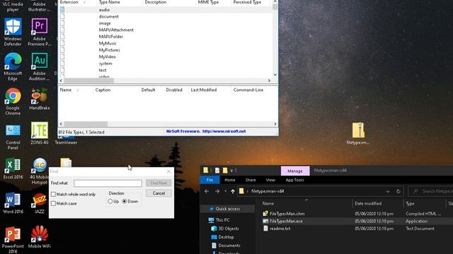Launch Adobe Audition desktop icon
The width and height of the screenshot is (453, 254).
tap(40, 66)
